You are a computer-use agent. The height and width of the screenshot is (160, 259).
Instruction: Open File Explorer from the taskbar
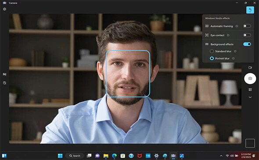[x=106, y=156]
